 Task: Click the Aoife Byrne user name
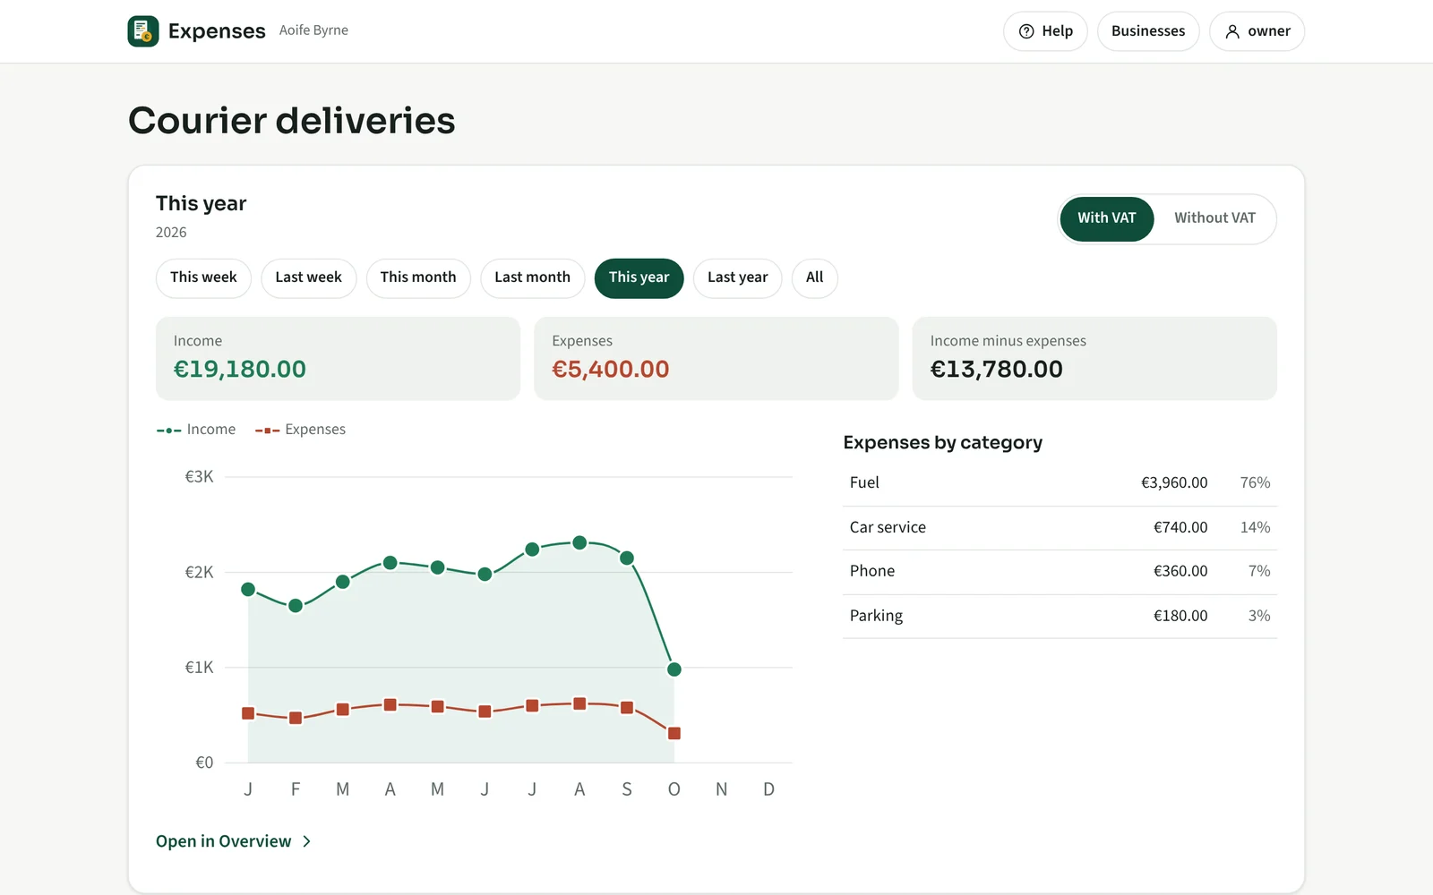point(313,30)
